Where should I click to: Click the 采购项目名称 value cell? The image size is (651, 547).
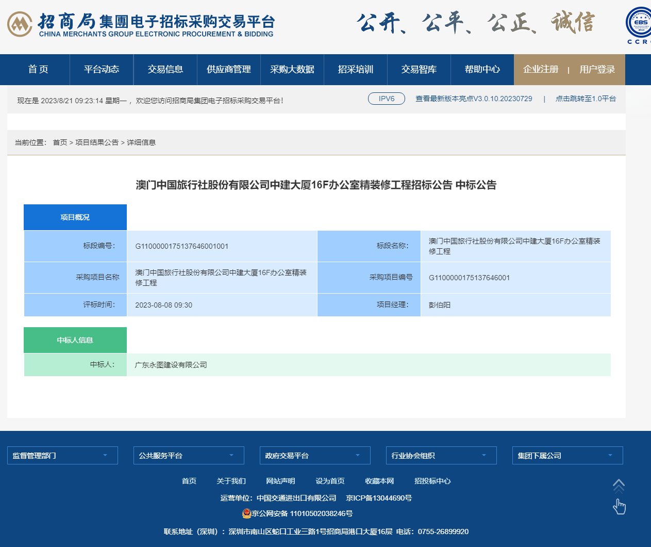(x=222, y=278)
